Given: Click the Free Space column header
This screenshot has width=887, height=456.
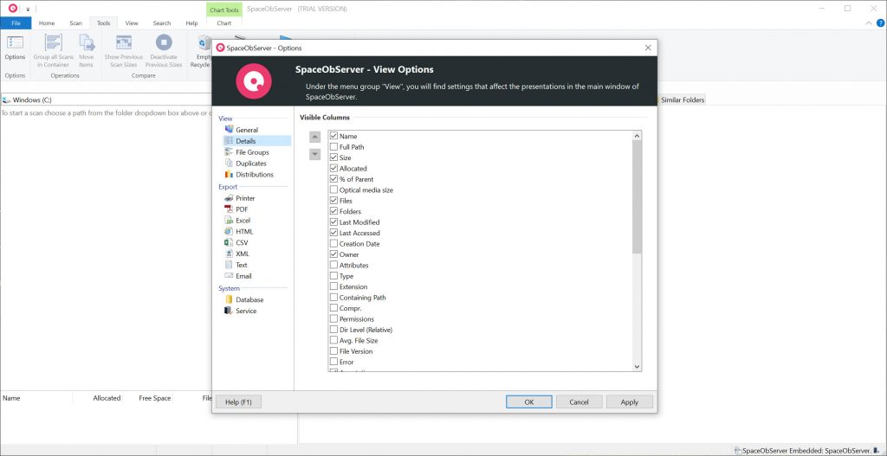Looking at the screenshot, I should pos(154,398).
